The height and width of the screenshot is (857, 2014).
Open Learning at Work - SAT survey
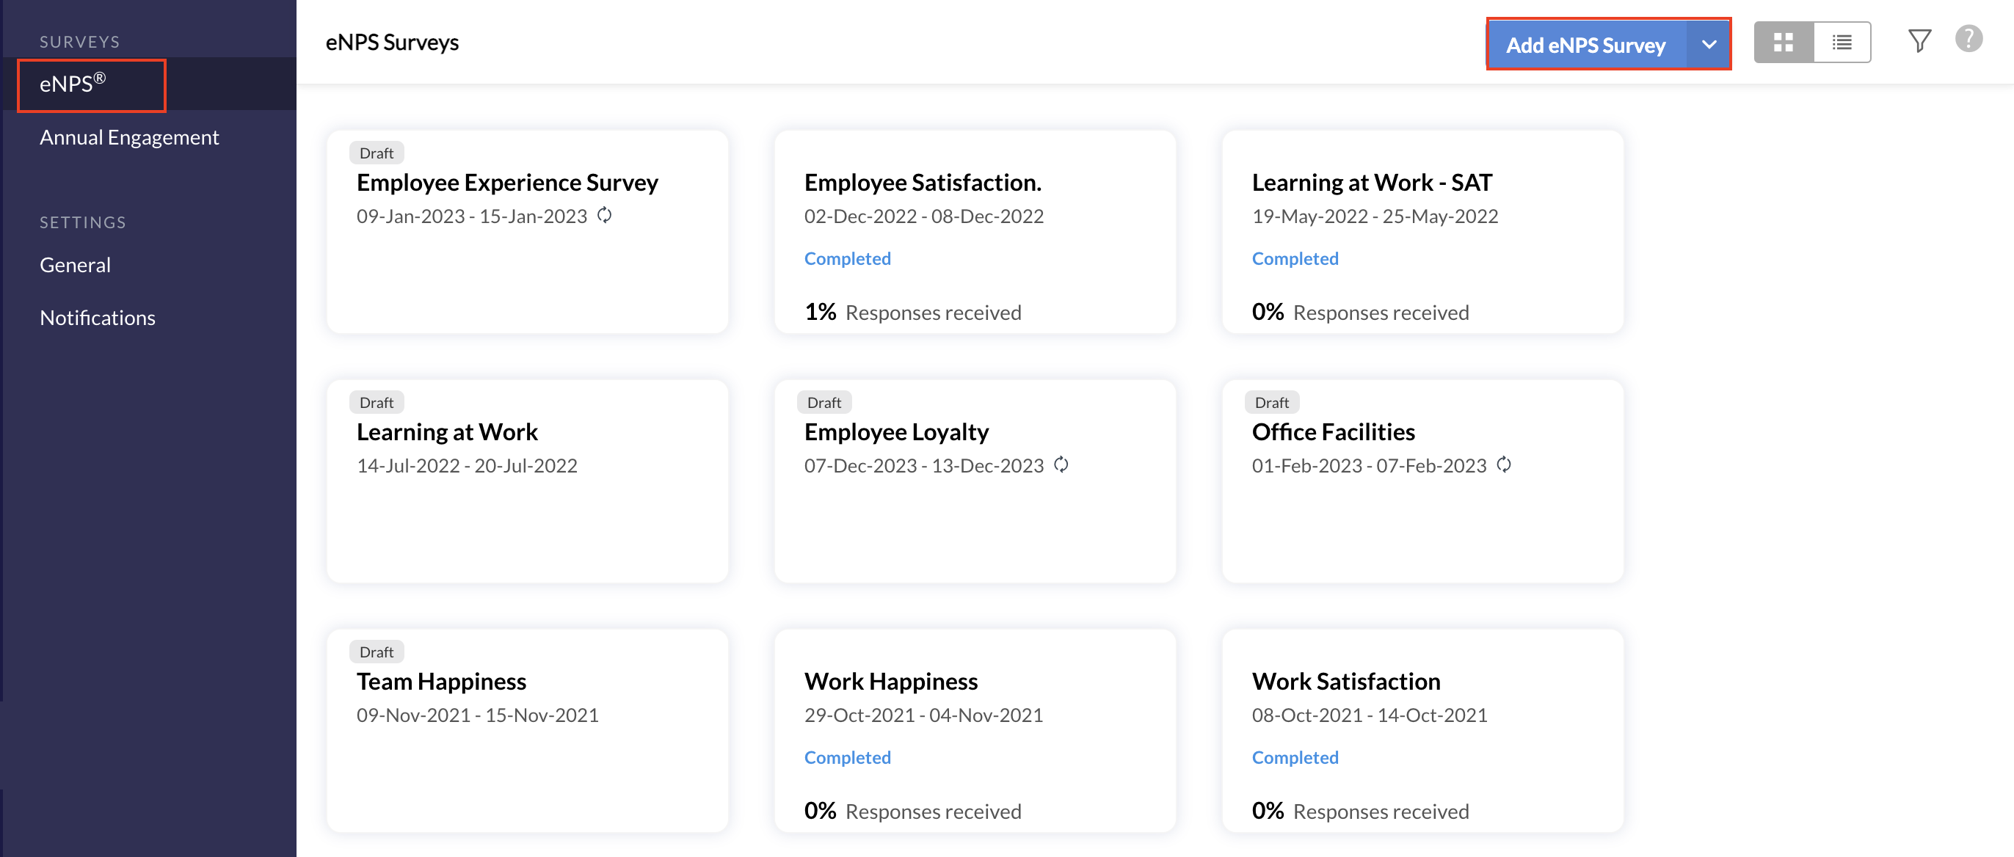[1372, 182]
